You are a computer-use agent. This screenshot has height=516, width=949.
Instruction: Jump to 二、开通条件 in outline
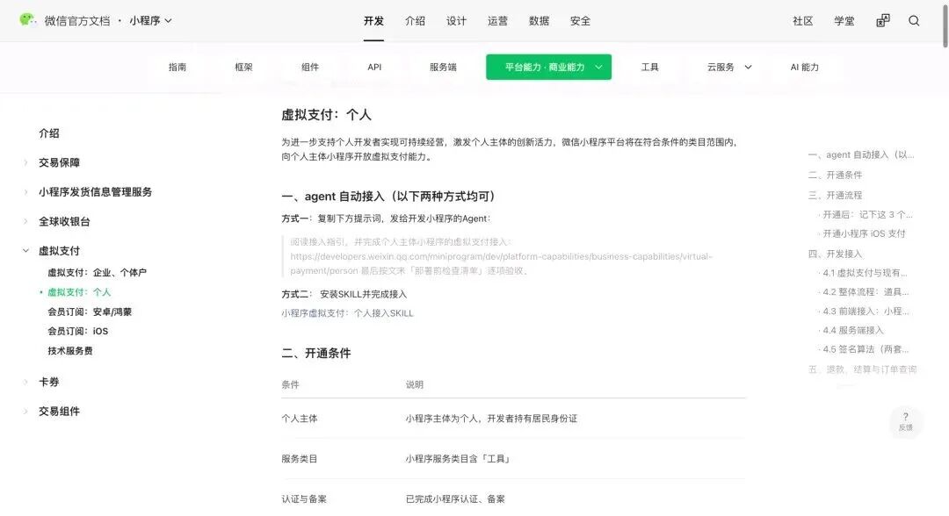(836, 175)
